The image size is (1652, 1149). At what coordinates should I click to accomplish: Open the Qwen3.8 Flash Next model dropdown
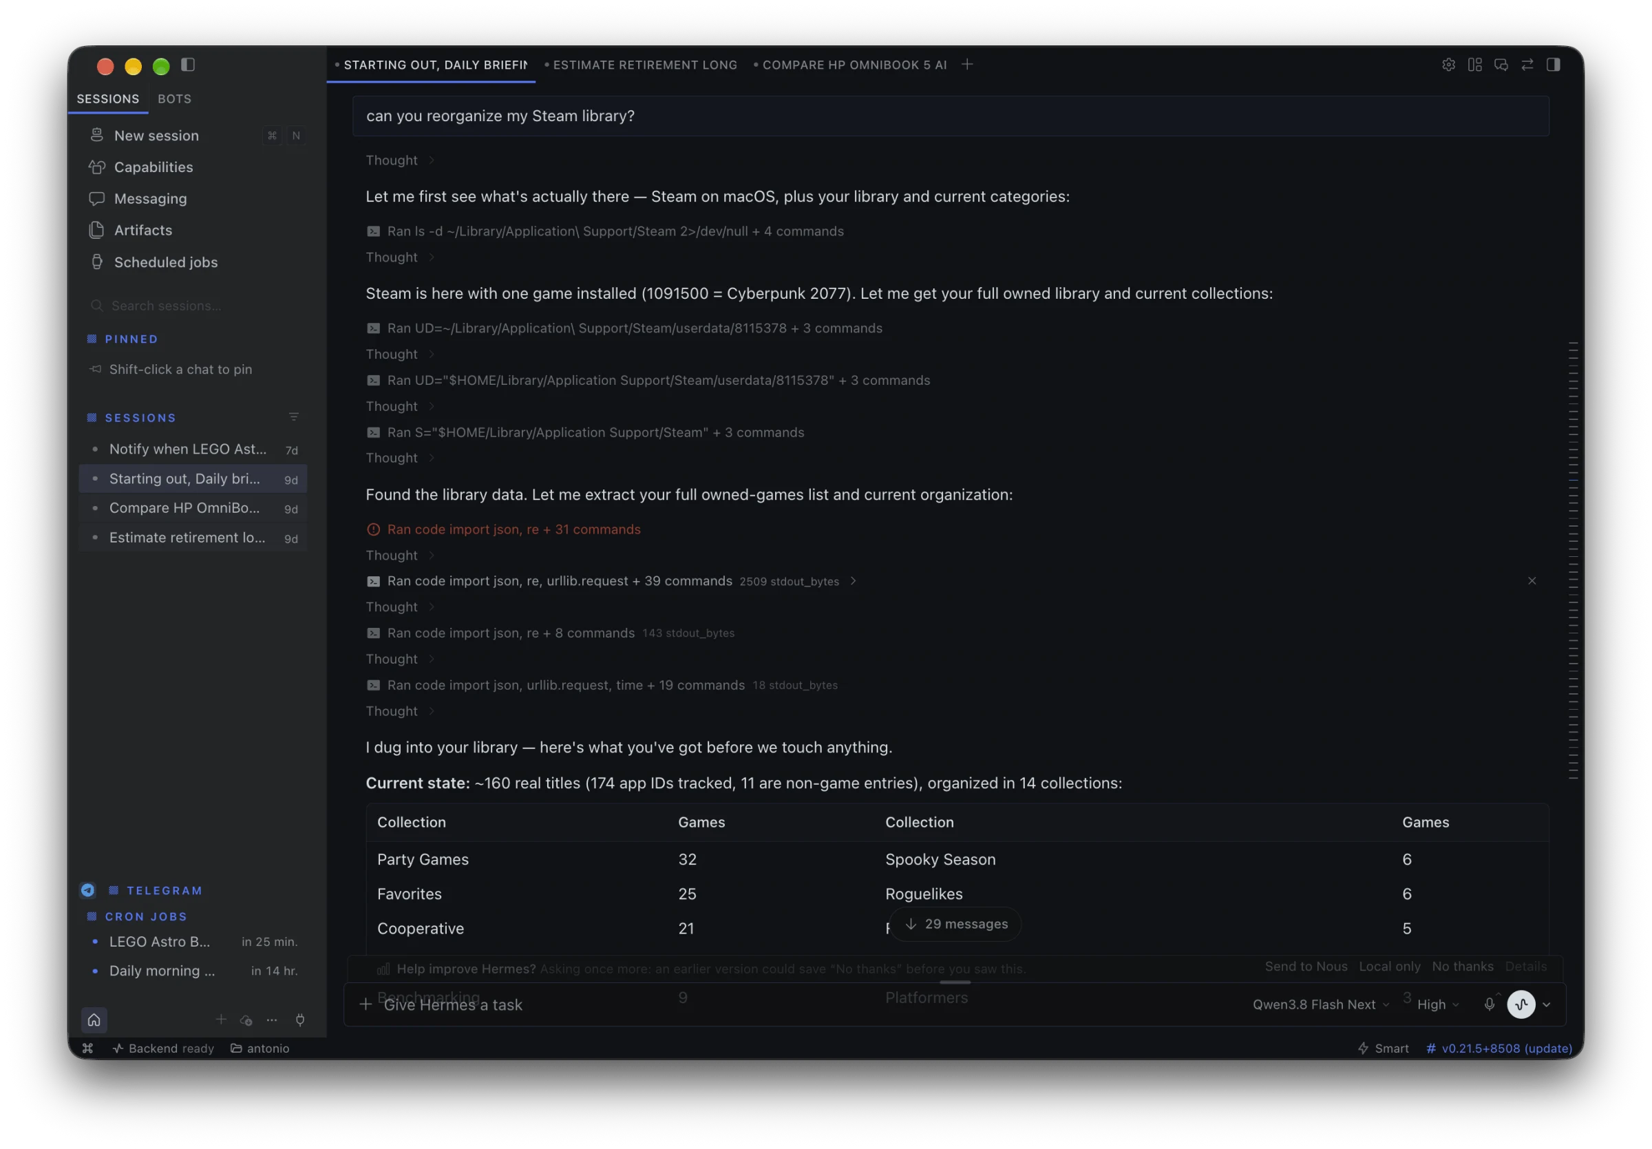tap(1320, 1004)
